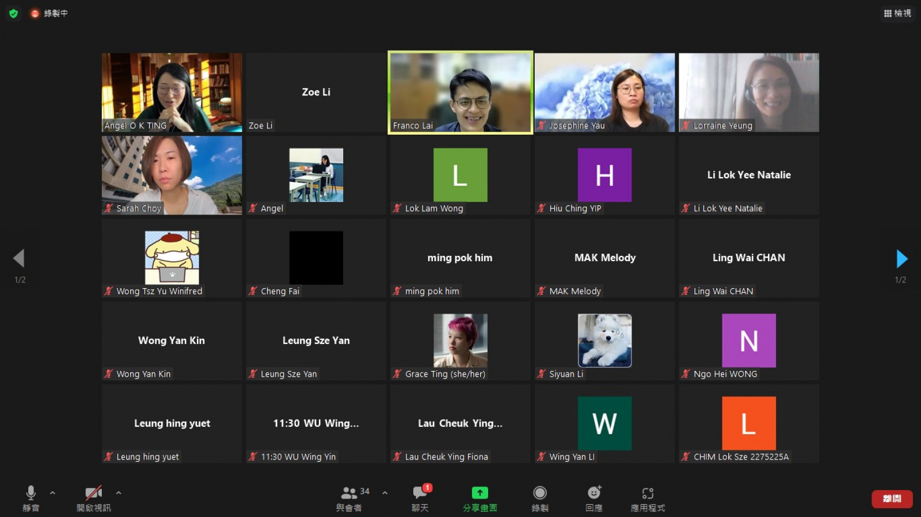
Task: Select Angel O K TING's video tile
Action: pos(172,93)
